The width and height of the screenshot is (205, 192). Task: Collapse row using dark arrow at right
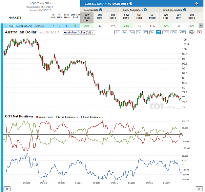[201, 26]
